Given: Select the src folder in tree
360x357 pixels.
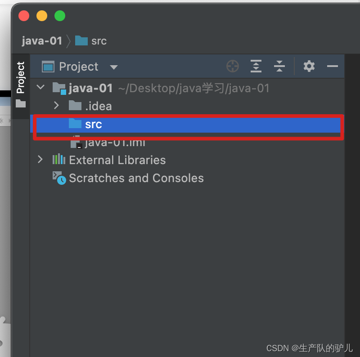Looking at the screenshot, I should (187, 124).
